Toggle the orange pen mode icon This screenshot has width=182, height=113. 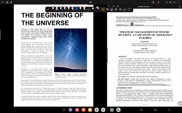48,9
